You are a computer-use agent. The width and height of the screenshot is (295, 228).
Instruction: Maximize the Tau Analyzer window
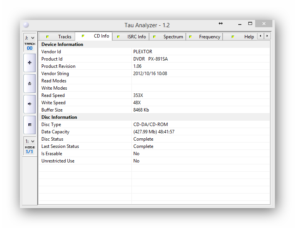click(x=250, y=24)
